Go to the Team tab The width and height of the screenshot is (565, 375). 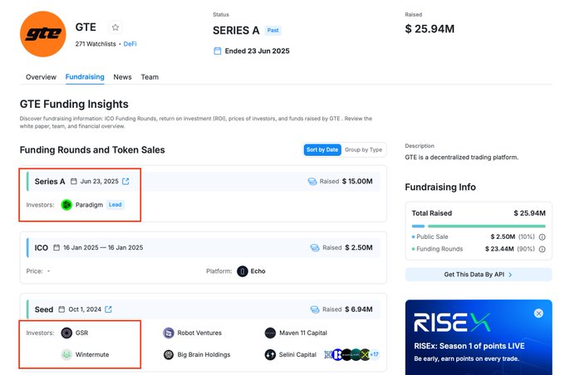point(150,77)
